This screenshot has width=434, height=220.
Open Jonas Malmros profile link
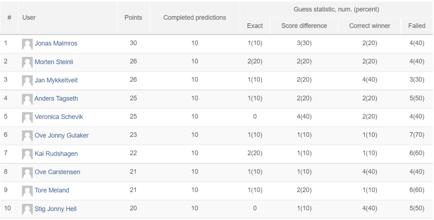point(56,43)
